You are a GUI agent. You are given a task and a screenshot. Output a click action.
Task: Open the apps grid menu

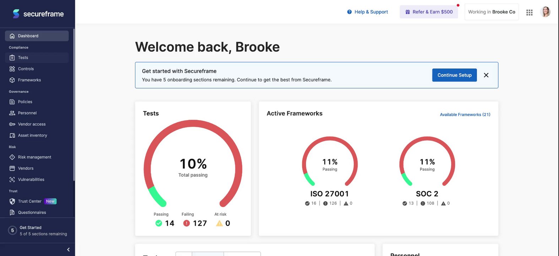pos(529,12)
